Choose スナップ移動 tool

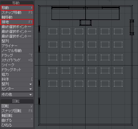point(17,13)
